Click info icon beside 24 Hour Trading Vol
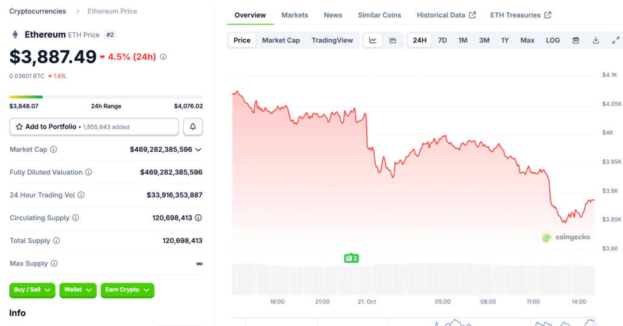Viewport: 623px width, 326px height. [x=81, y=195]
